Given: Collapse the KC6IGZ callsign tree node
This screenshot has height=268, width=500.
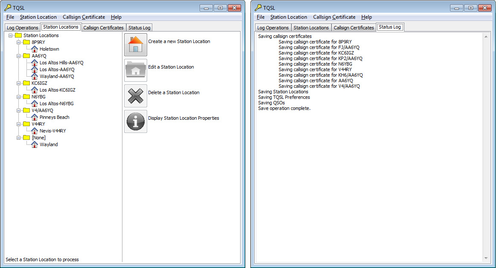Looking at the screenshot, I should [18, 83].
